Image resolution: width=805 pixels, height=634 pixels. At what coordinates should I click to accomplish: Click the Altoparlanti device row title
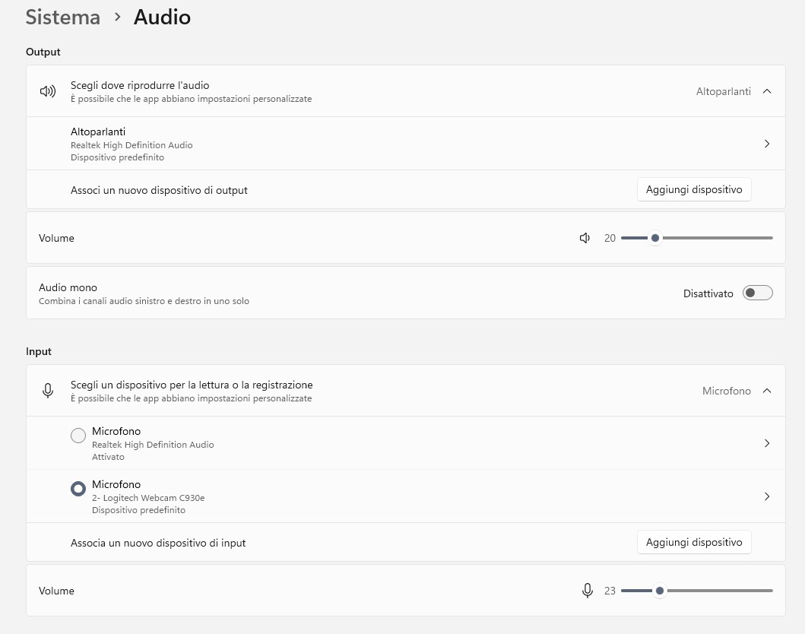pos(98,132)
